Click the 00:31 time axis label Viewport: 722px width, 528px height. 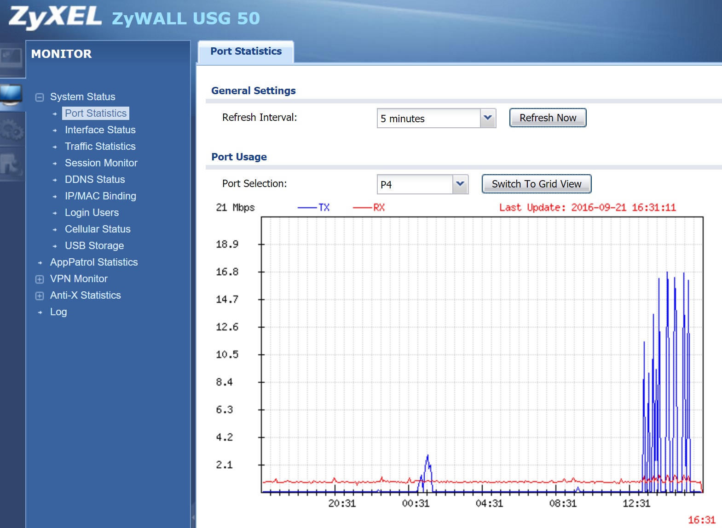coord(416,503)
